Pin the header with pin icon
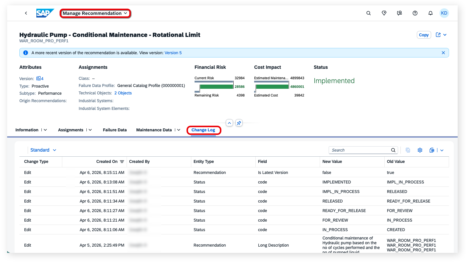Viewport: 466px width, 263px height. coord(239,123)
